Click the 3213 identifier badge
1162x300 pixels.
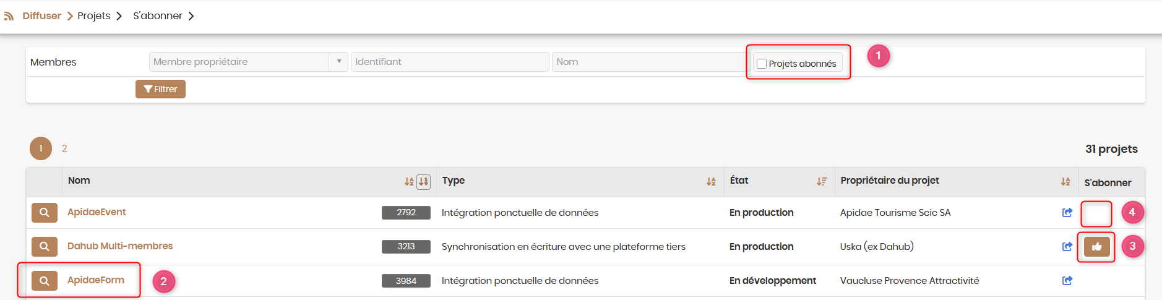tap(406, 246)
